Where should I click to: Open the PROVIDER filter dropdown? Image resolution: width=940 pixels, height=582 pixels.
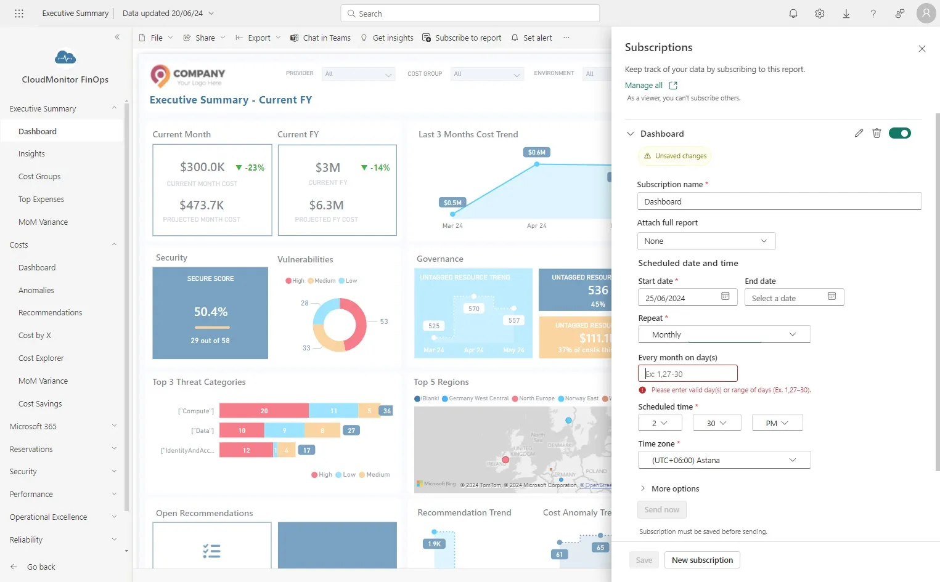(358, 74)
